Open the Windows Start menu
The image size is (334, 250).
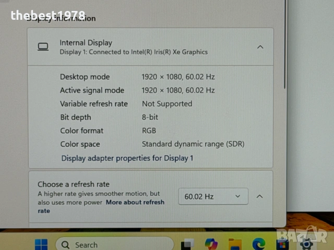point(41,244)
